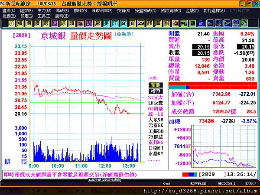
Task: Open the 主力(M) menu
Action: (x=44, y=11)
